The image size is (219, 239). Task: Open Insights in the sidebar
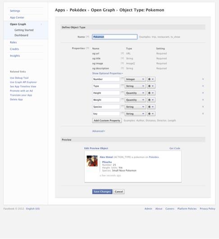[15, 56]
